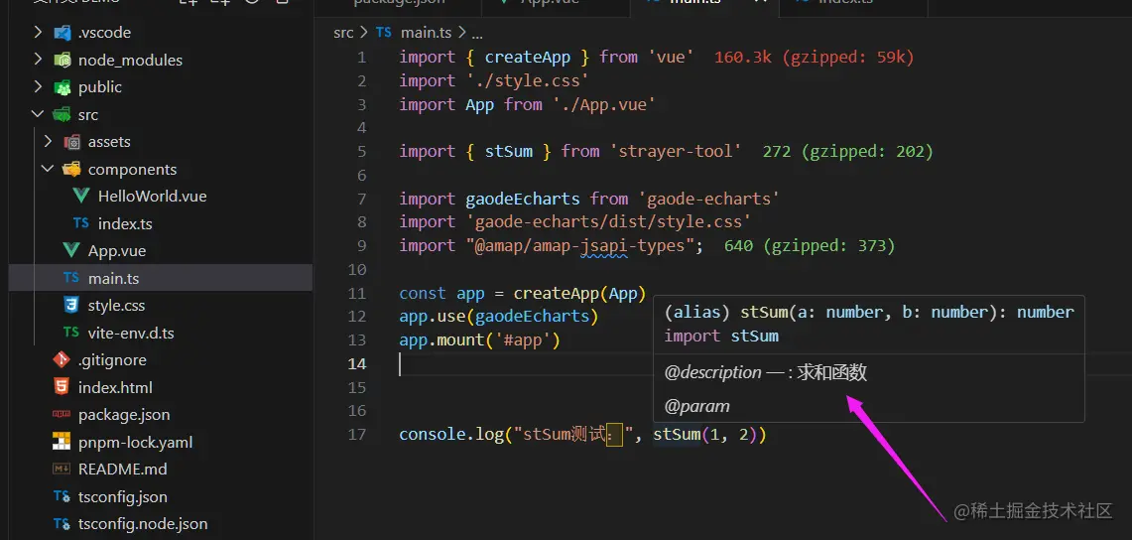The width and height of the screenshot is (1132, 540).
Task: Click the Vue icon beside HelloWorld.vue
Action: [81, 197]
